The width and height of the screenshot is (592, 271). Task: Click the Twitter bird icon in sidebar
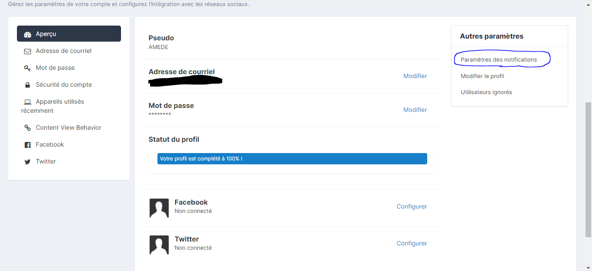(x=27, y=162)
